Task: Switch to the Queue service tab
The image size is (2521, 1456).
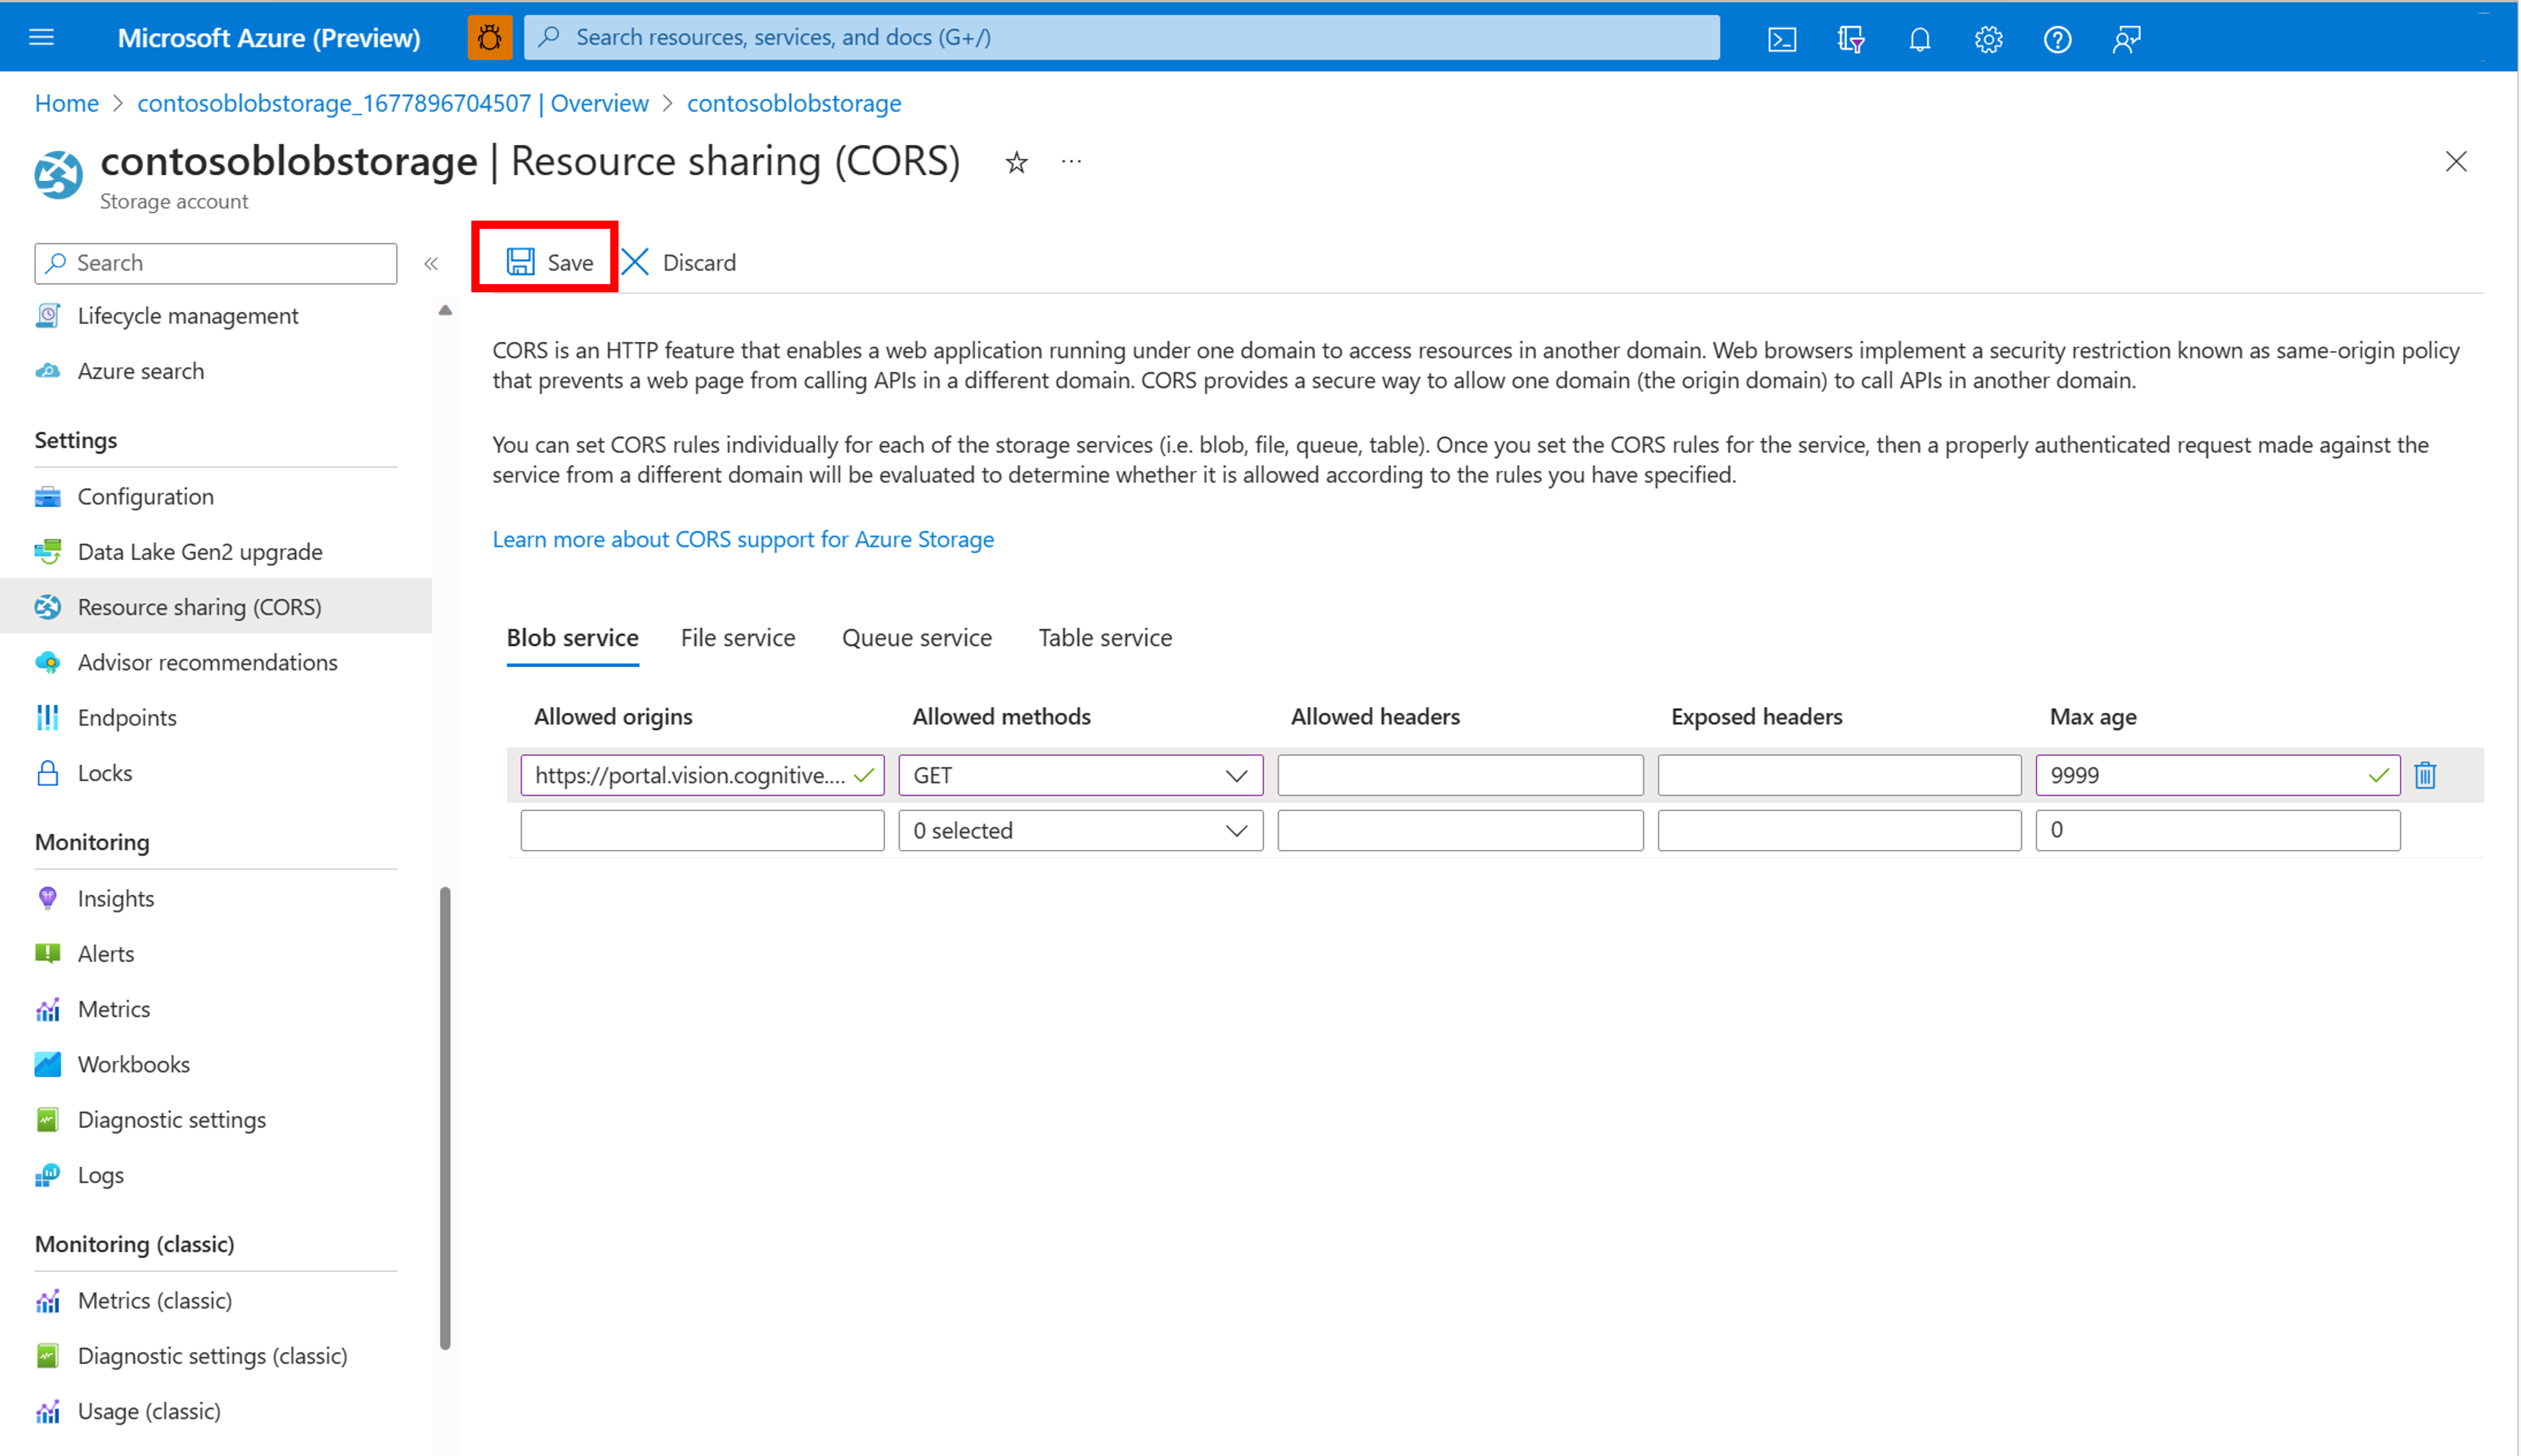Action: tap(916, 638)
